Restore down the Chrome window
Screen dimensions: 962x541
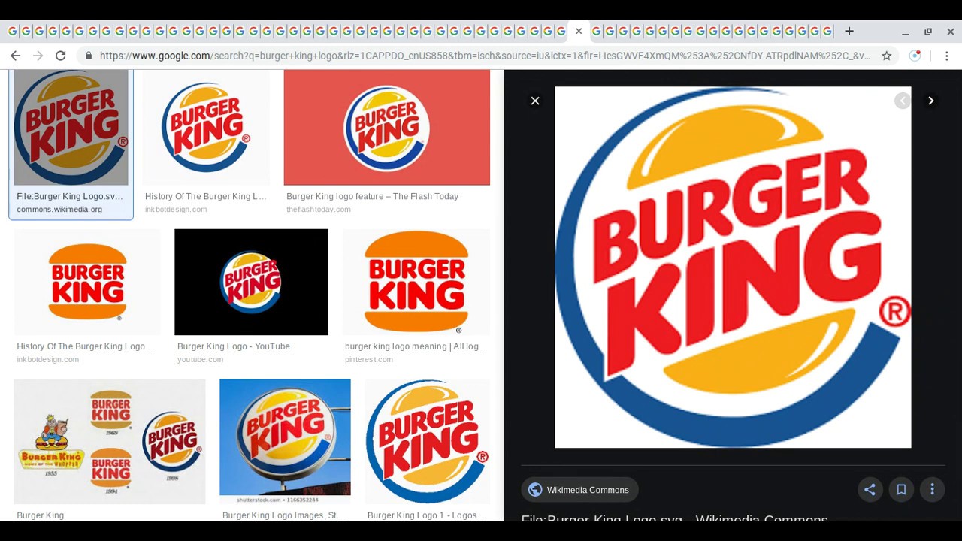coord(928,32)
